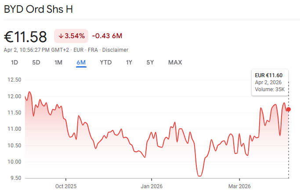This screenshot has height=193, width=300.
Task: Click the 12.50 price axis label
Action: 14,80
